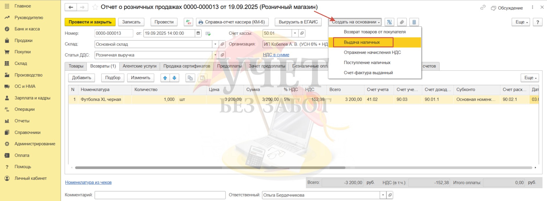Select Счет-фактура выданный menu item
The height and width of the screenshot is (201, 547).
click(x=375, y=73)
